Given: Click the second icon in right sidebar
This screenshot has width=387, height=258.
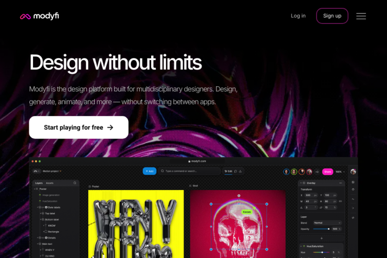Looking at the screenshot, I should [x=353, y=190].
